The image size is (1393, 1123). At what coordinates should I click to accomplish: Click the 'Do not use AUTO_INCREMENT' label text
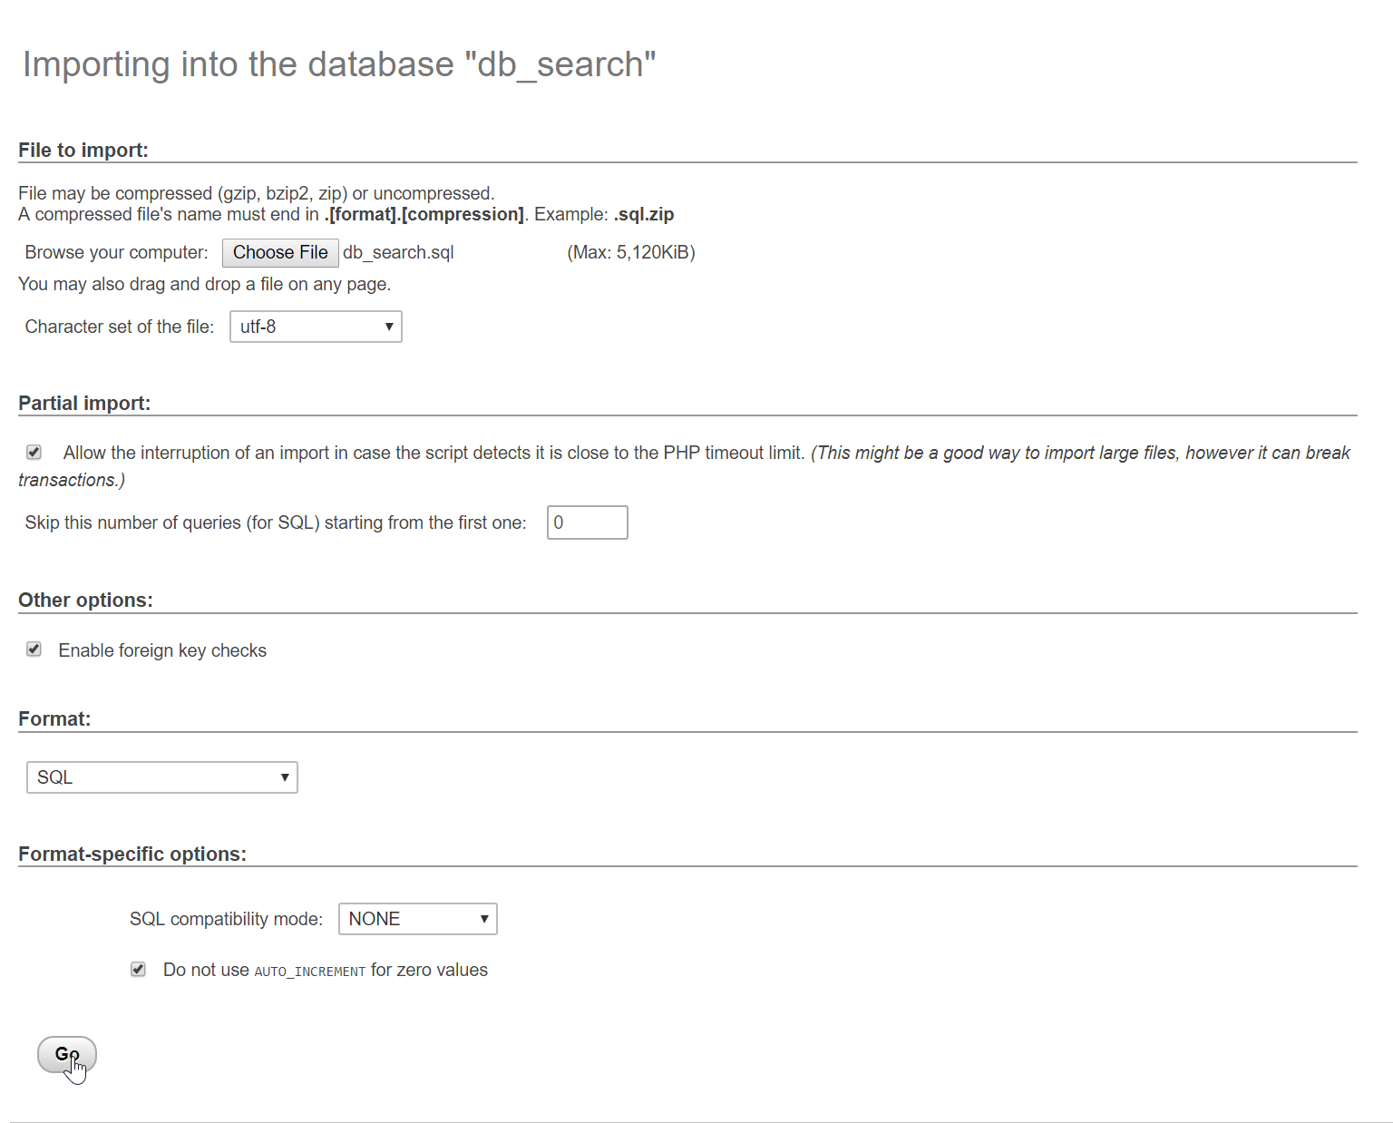326,970
